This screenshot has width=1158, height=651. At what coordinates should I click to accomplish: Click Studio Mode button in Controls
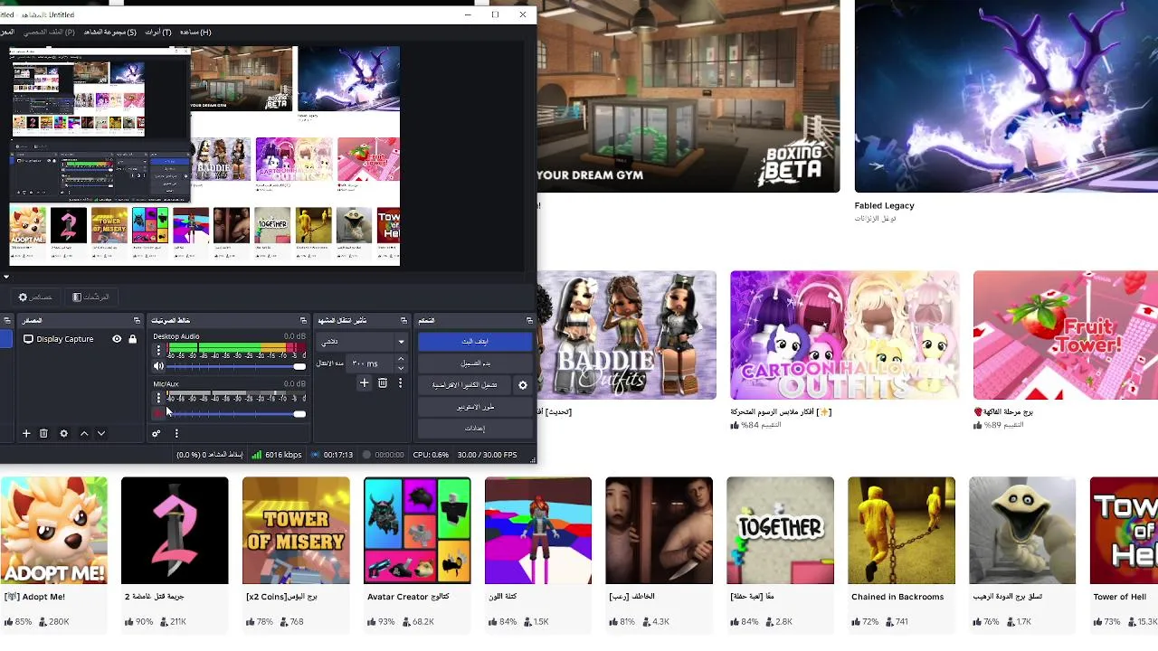point(475,407)
